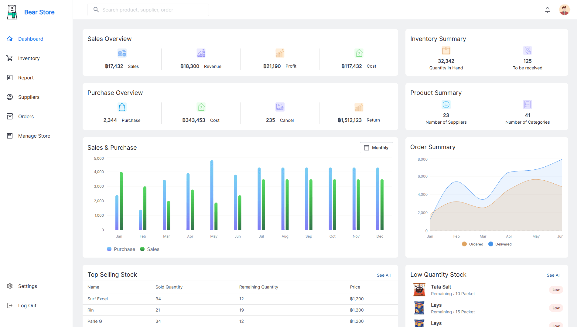Screen dimensions: 577x327
Task: Click the Cost house icon in Sales Overview
Action: tap(359, 53)
